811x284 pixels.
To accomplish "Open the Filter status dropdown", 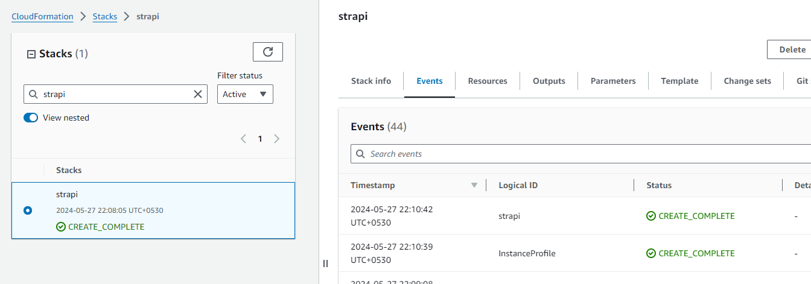I will [x=245, y=94].
